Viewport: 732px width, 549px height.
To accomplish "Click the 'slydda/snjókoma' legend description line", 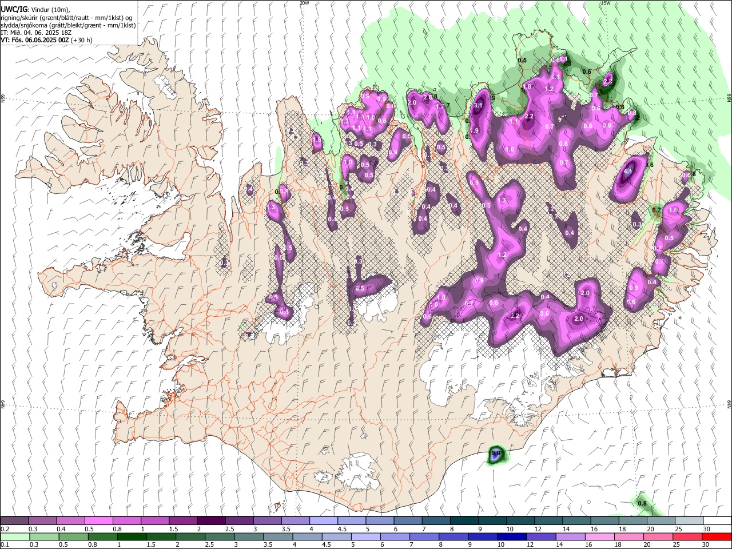I will click(x=68, y=25).
